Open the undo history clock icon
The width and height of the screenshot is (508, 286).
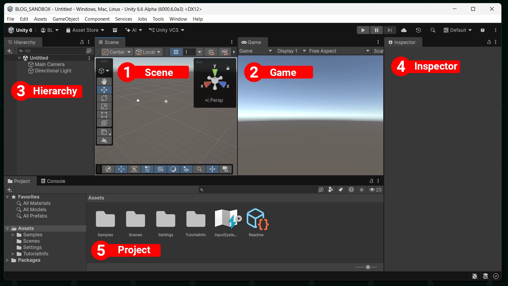coord(418,30)
